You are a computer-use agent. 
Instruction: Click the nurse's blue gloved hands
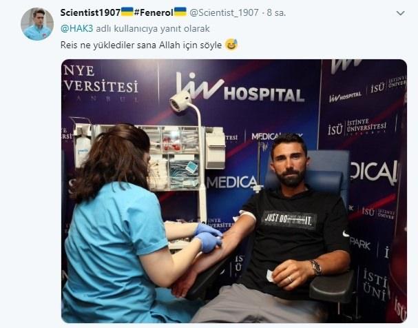click(x=208, y=237)
